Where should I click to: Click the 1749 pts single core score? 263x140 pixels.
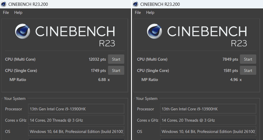pyautogui.click(x=99, y=71)
